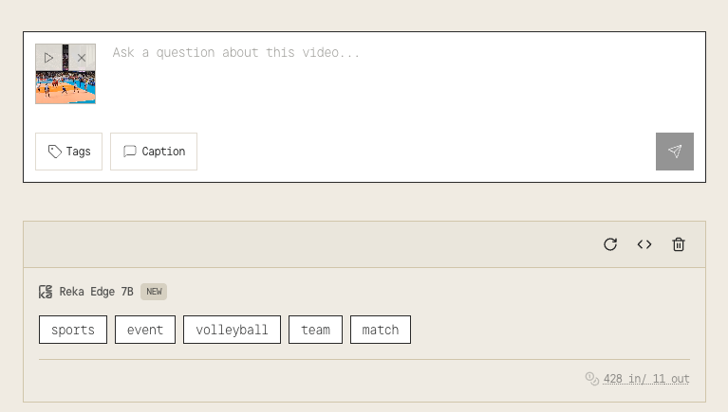Select the volleyball tag

click(232, 330)
